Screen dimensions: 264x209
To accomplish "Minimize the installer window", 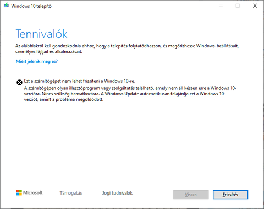I will [x=221, y=6].
